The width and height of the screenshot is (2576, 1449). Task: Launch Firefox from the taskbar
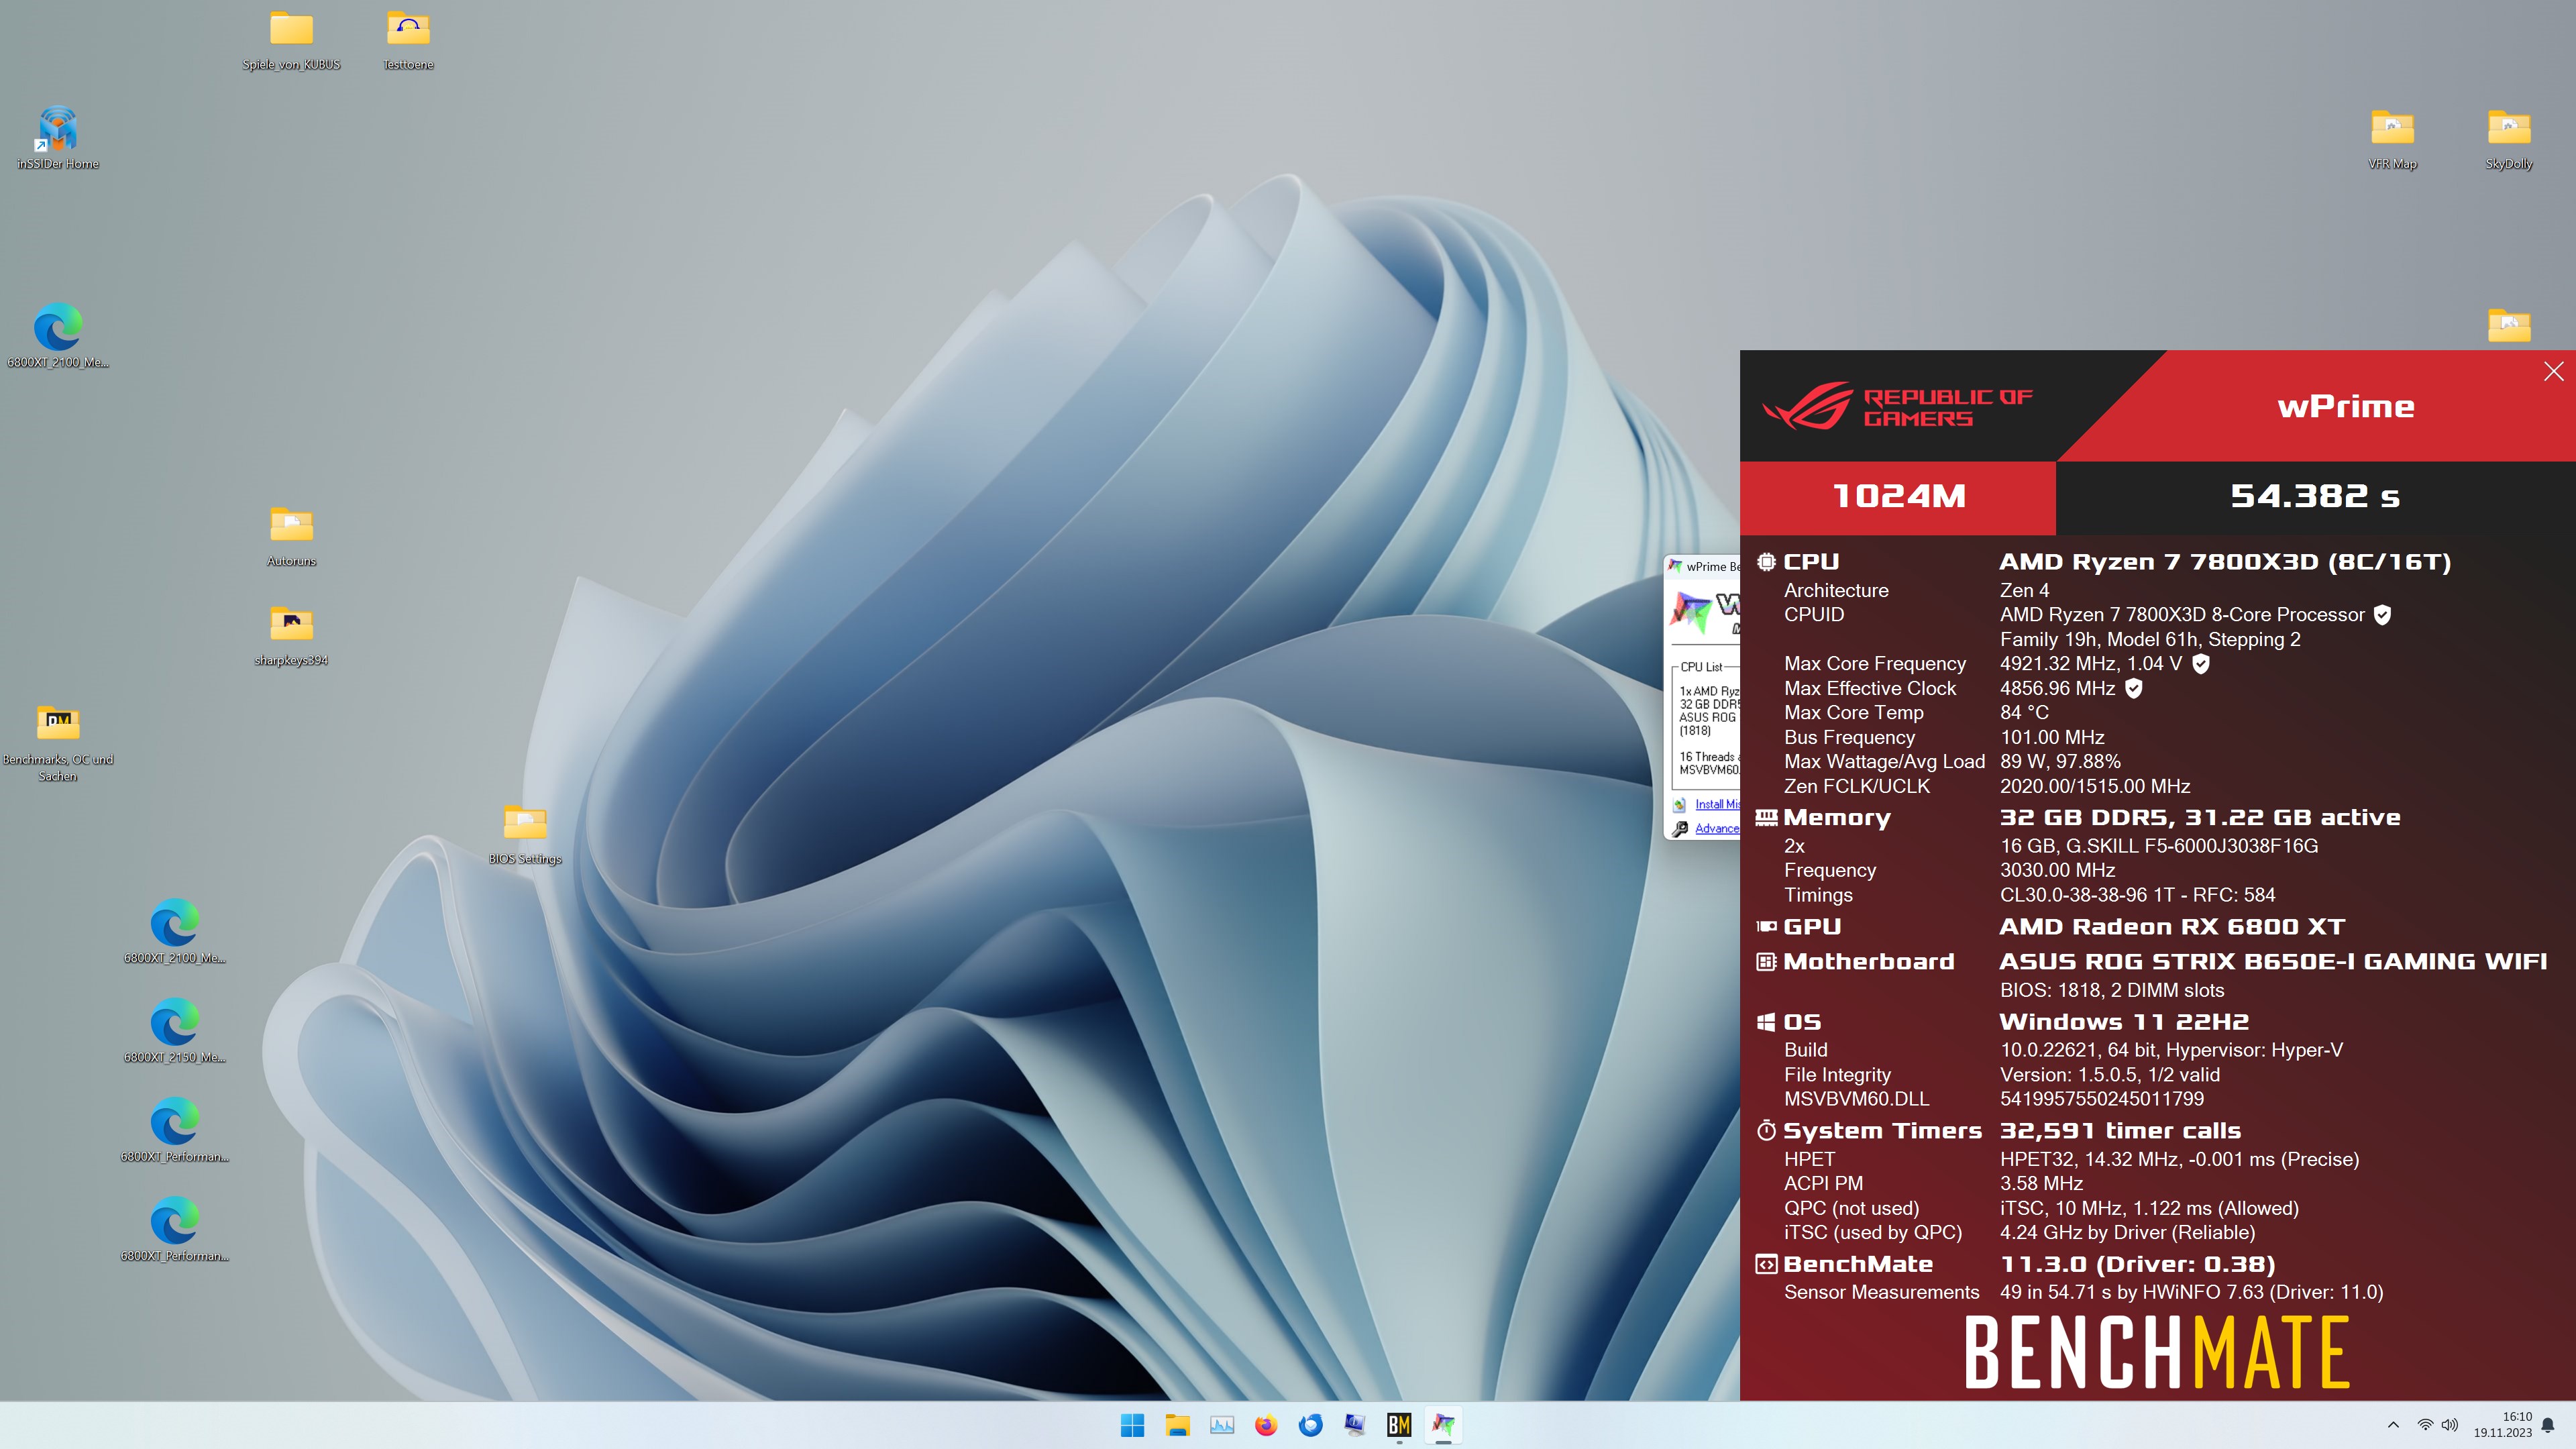pyautogui.click(x=1266, y=1425)
